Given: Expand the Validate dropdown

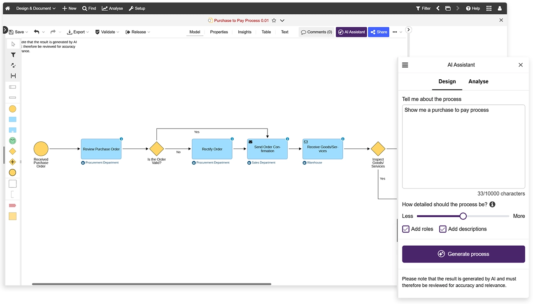Looking at the screenshot, I should pyautogui.click(x=107, y=32).
